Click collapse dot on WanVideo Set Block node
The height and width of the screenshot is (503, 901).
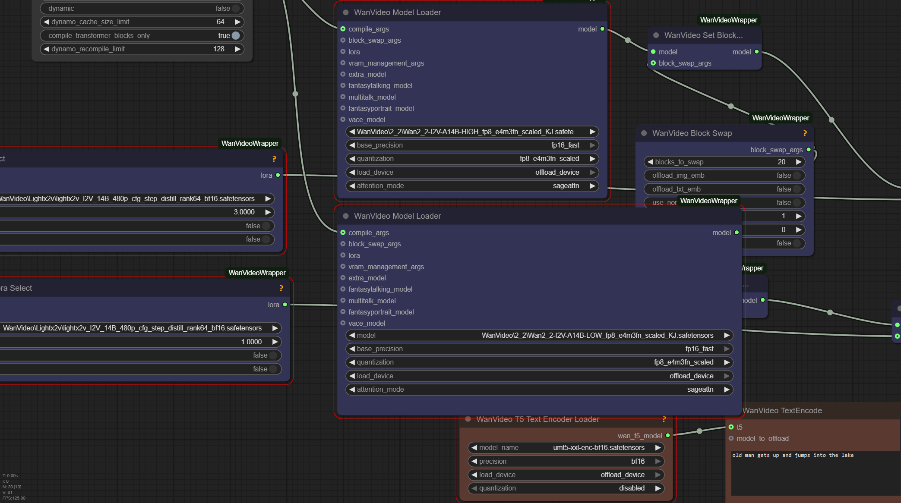pos(656,35)
